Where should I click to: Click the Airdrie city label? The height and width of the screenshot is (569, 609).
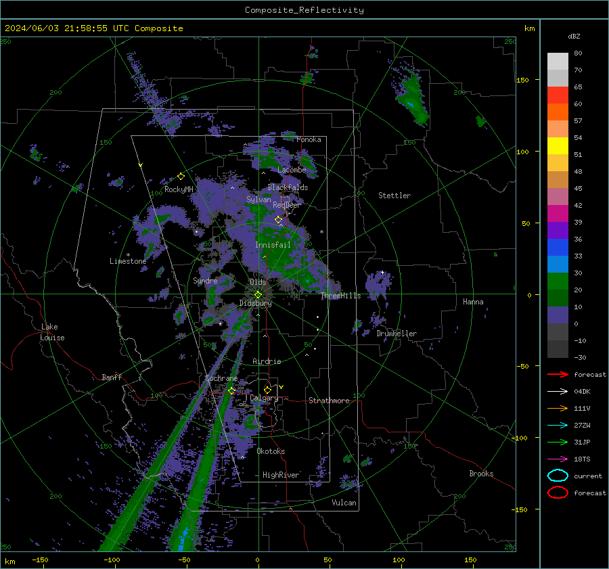267,361
